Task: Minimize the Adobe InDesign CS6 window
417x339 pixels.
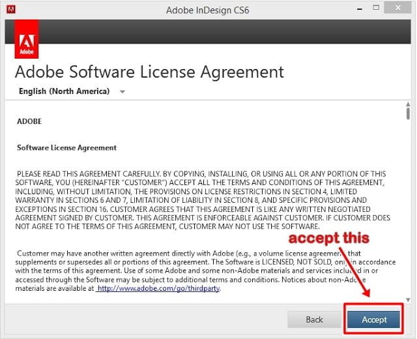Action: 360,8
